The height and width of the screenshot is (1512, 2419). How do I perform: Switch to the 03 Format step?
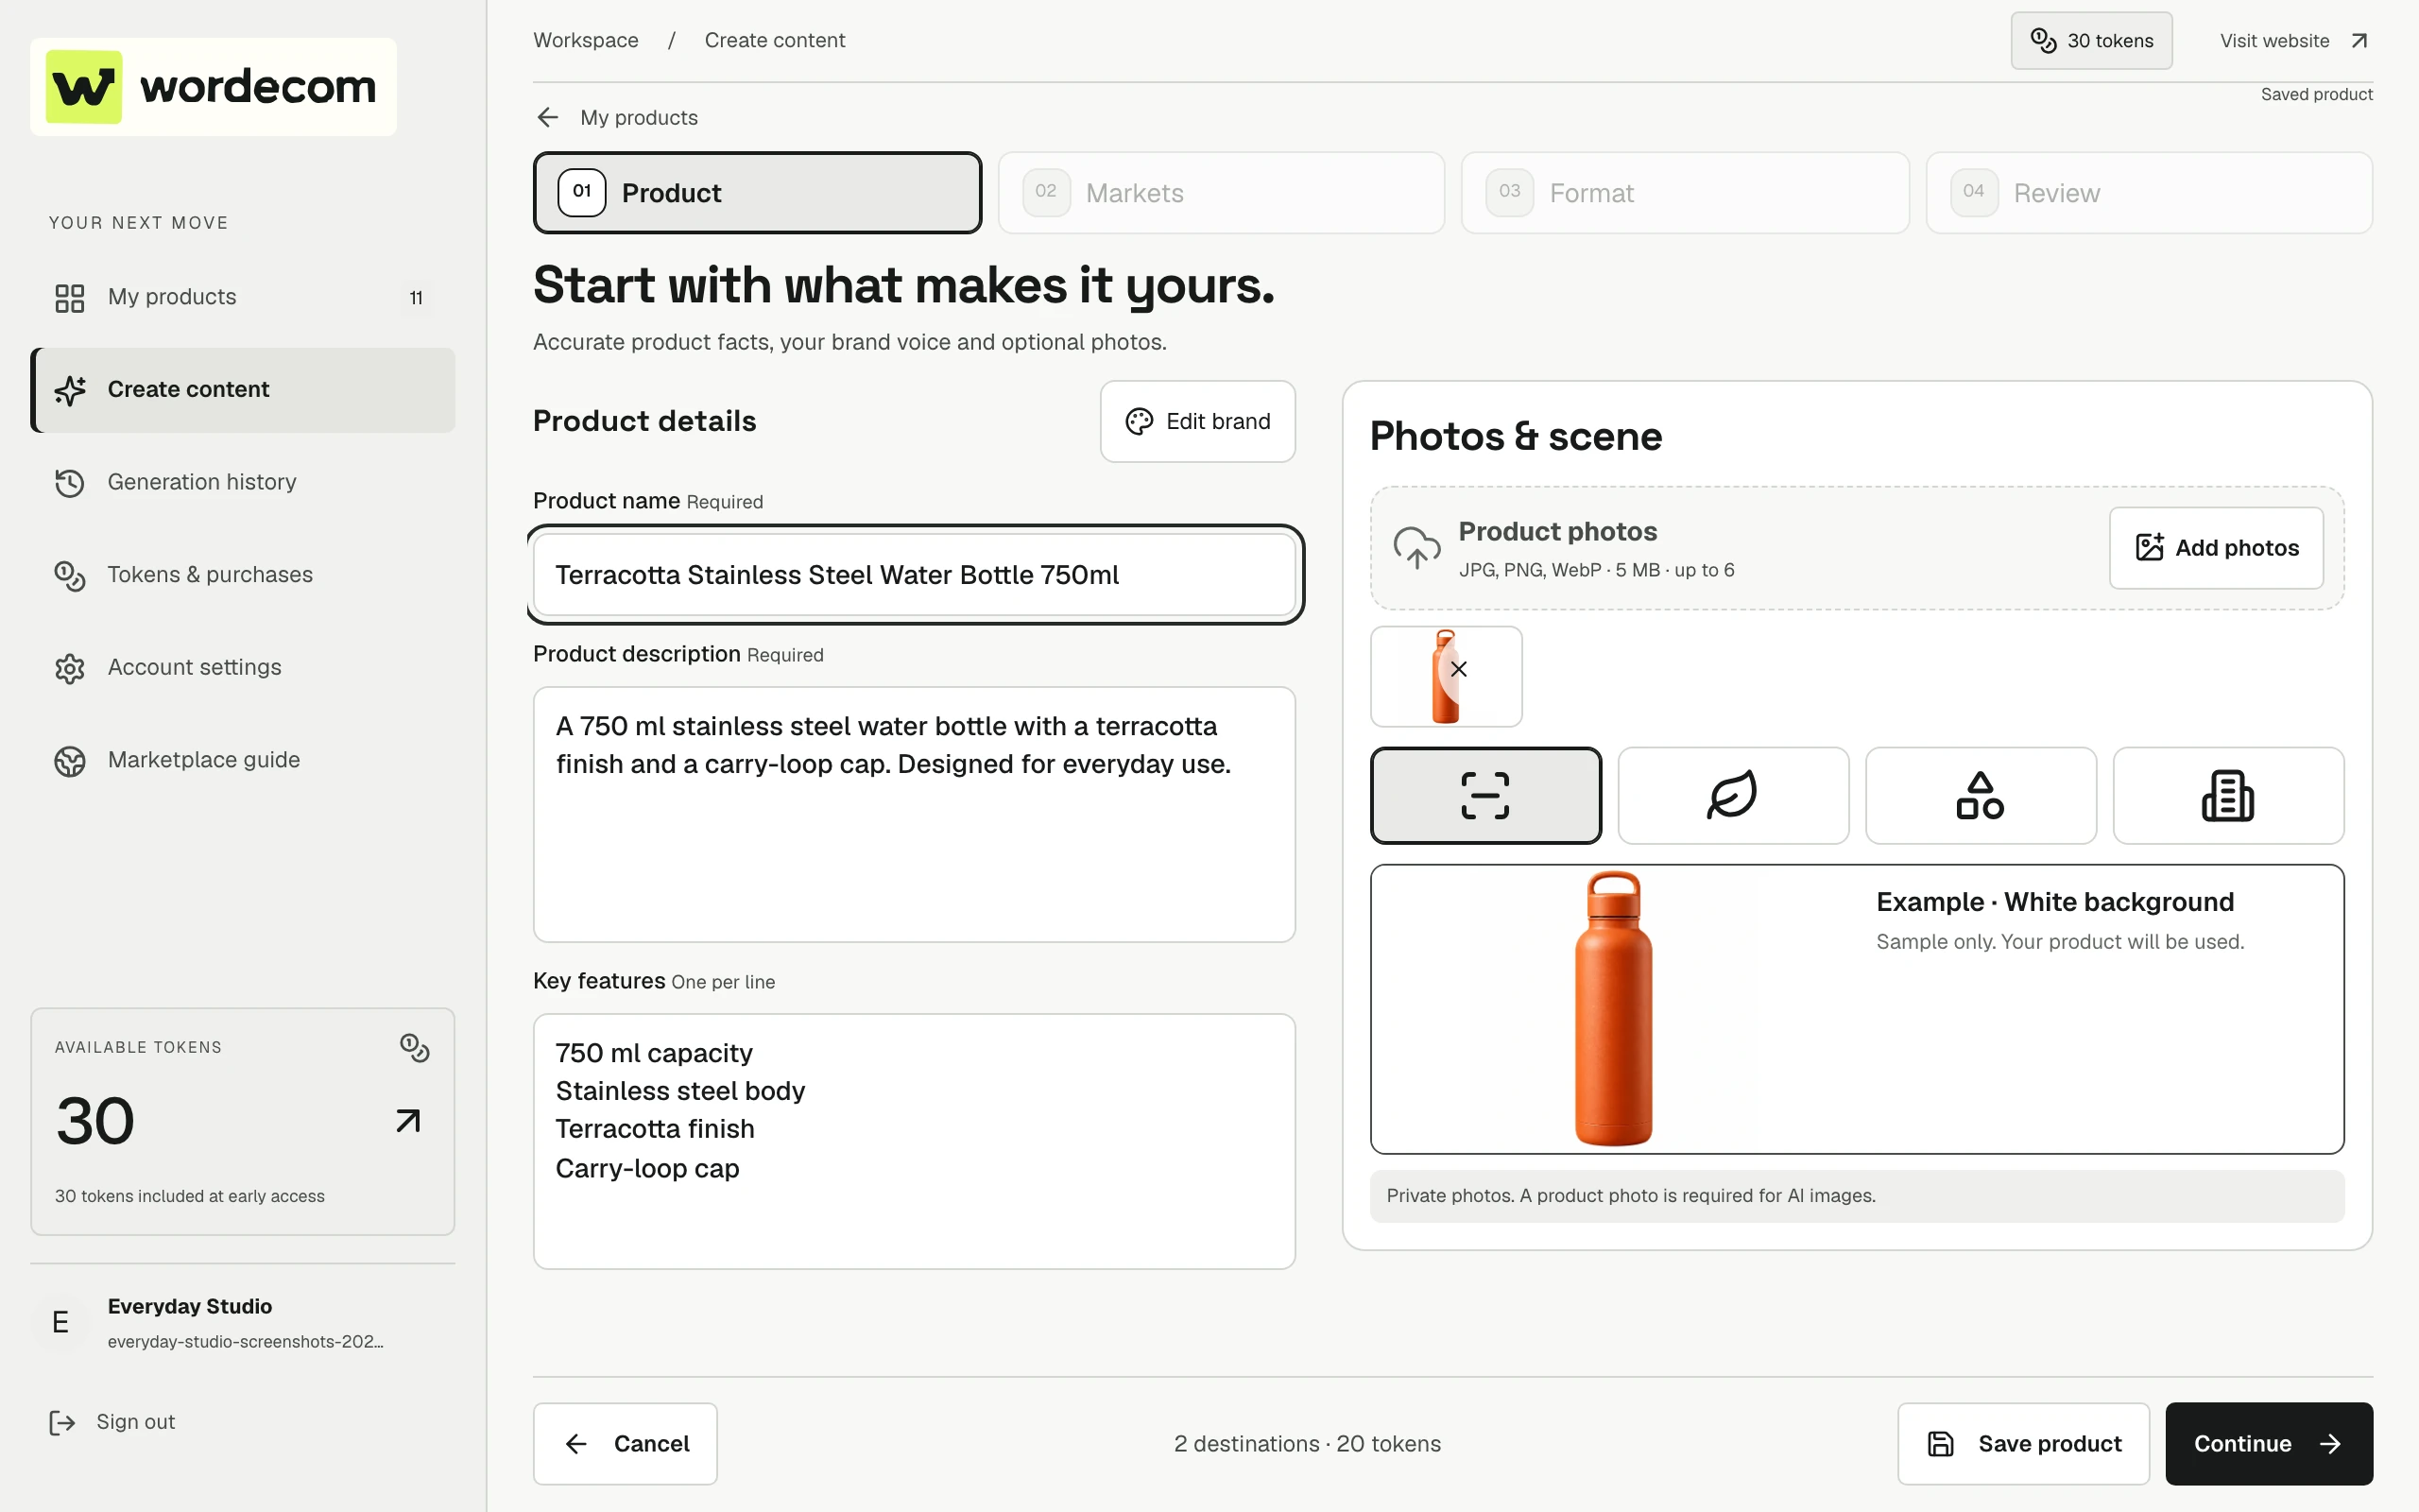pyautogui.click(x=1686, y=193)
